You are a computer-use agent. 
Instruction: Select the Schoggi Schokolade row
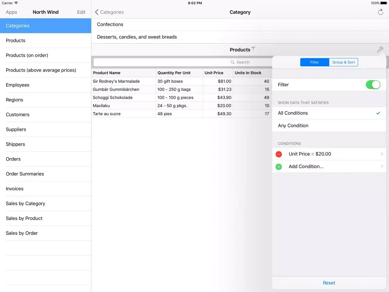[x=181, y=98]
